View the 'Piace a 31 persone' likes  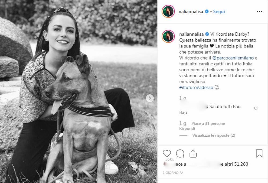tap(208, 124)
